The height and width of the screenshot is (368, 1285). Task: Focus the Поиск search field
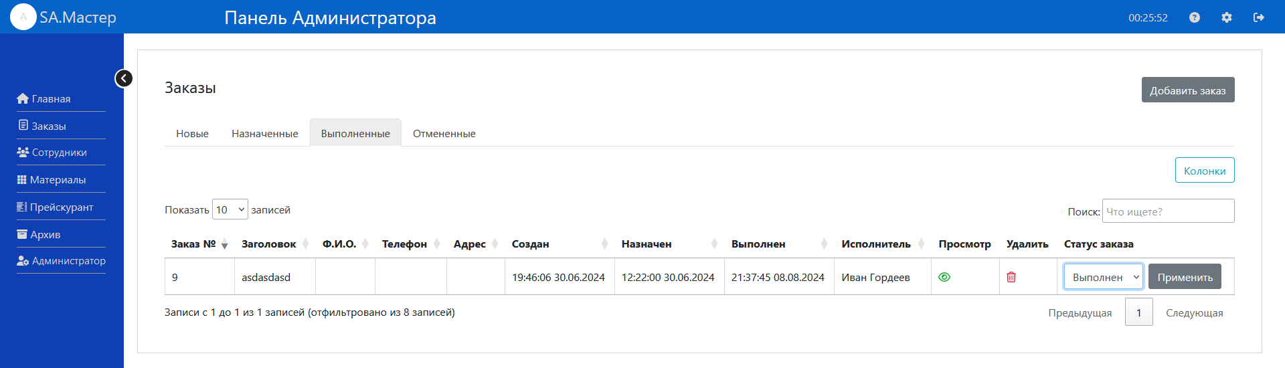pyautogui.click(x=1167, y=211)
